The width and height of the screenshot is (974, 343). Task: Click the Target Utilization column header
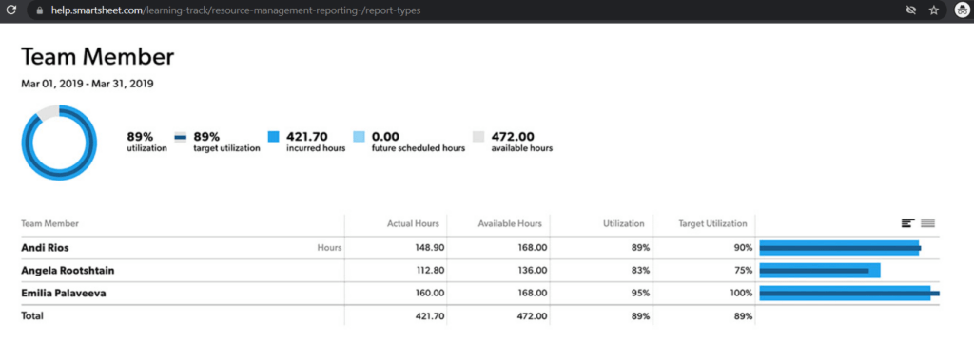coord(712,223)
